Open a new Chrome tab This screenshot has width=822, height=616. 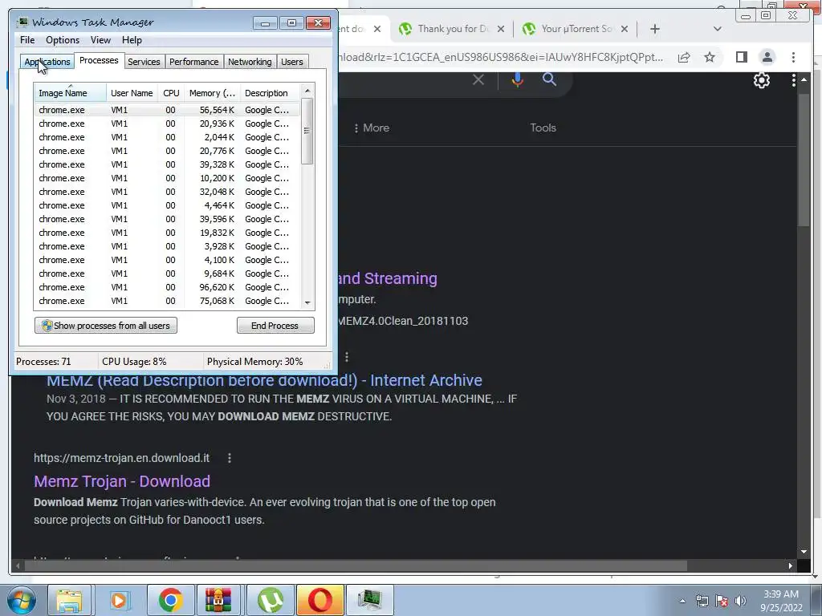pyautogui.click(x=655, y=29)
